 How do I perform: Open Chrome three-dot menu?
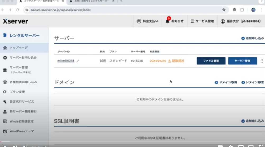click(261, 10)
